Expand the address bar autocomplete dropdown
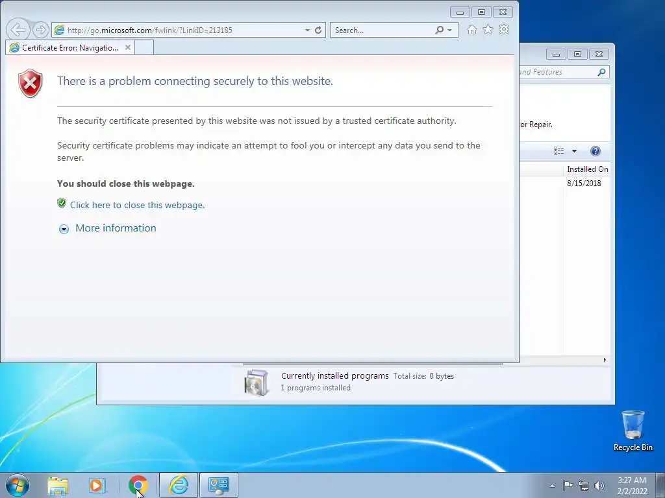 pos(307,30)
